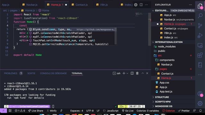205x115 pixels.
Task: Click errors and warnings count in status bar
Action: [20, 111]
